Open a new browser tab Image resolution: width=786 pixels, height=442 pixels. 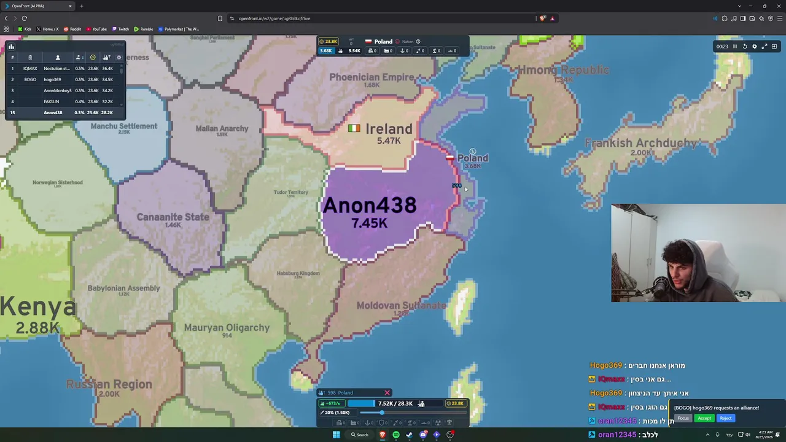point(81,6)
